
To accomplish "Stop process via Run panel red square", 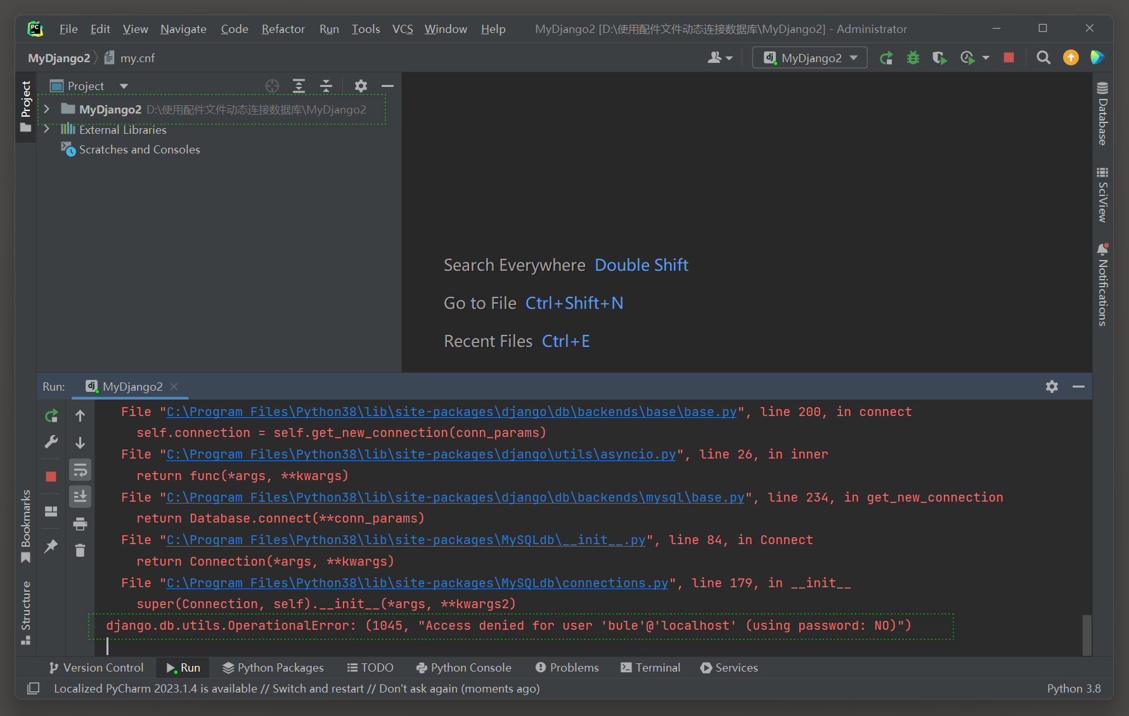I will tap(51, 476).
